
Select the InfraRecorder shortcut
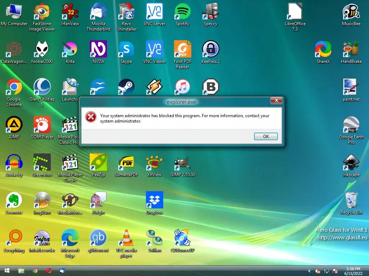pos(42,241)
